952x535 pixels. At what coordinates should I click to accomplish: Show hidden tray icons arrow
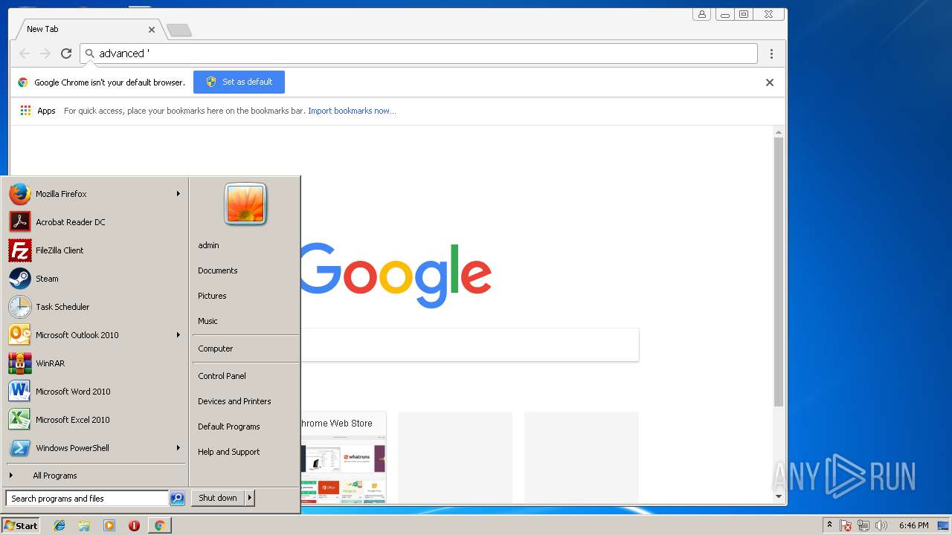pos(829,525)
